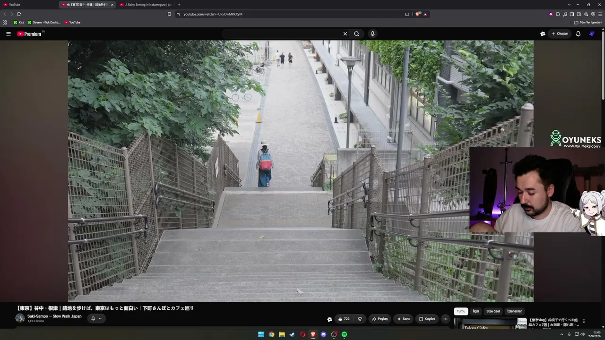Open Steam from the taskbar

[292, 334]
